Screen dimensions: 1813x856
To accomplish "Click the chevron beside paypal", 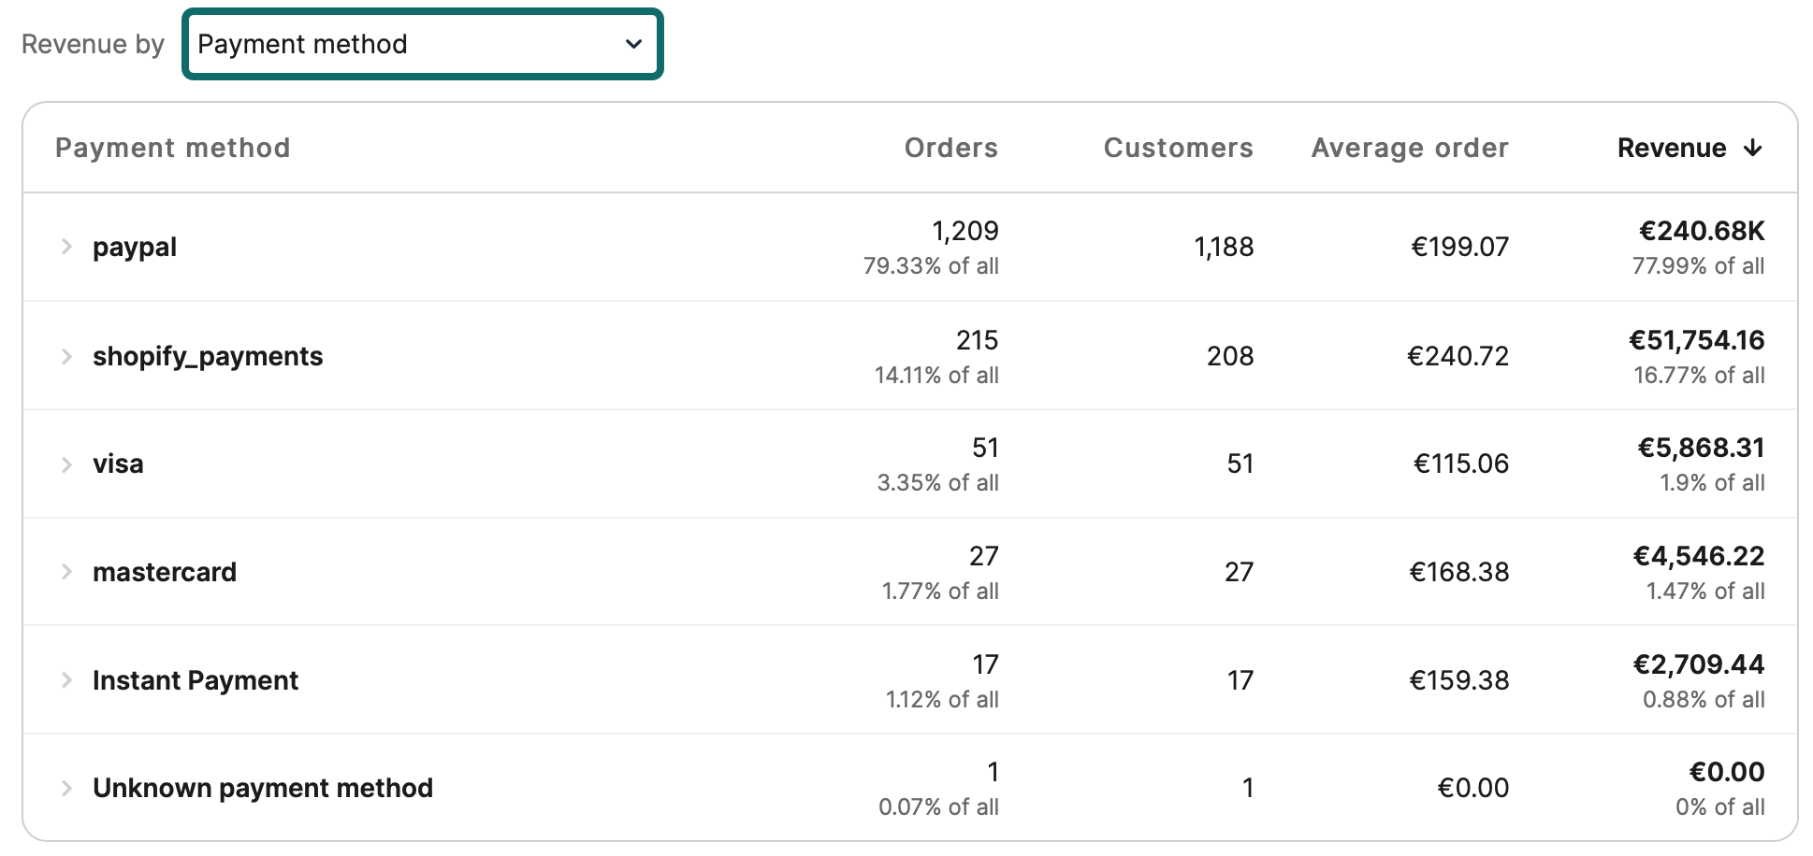I will point(65,246).
